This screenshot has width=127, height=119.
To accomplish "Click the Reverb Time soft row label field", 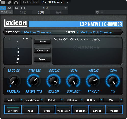I will [32, 100].
